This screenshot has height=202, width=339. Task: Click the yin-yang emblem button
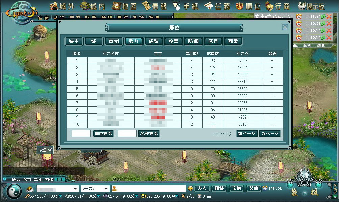pyautogui.click(x=14, y=192)
